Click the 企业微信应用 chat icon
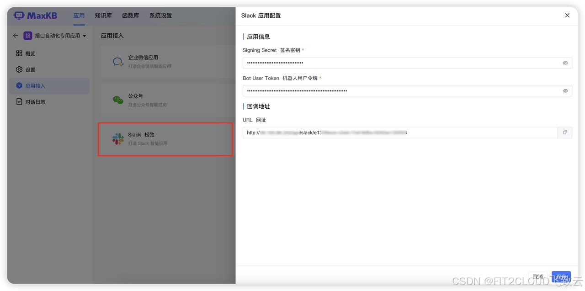The width and height of the screenshot is (585, 291). 118,62
